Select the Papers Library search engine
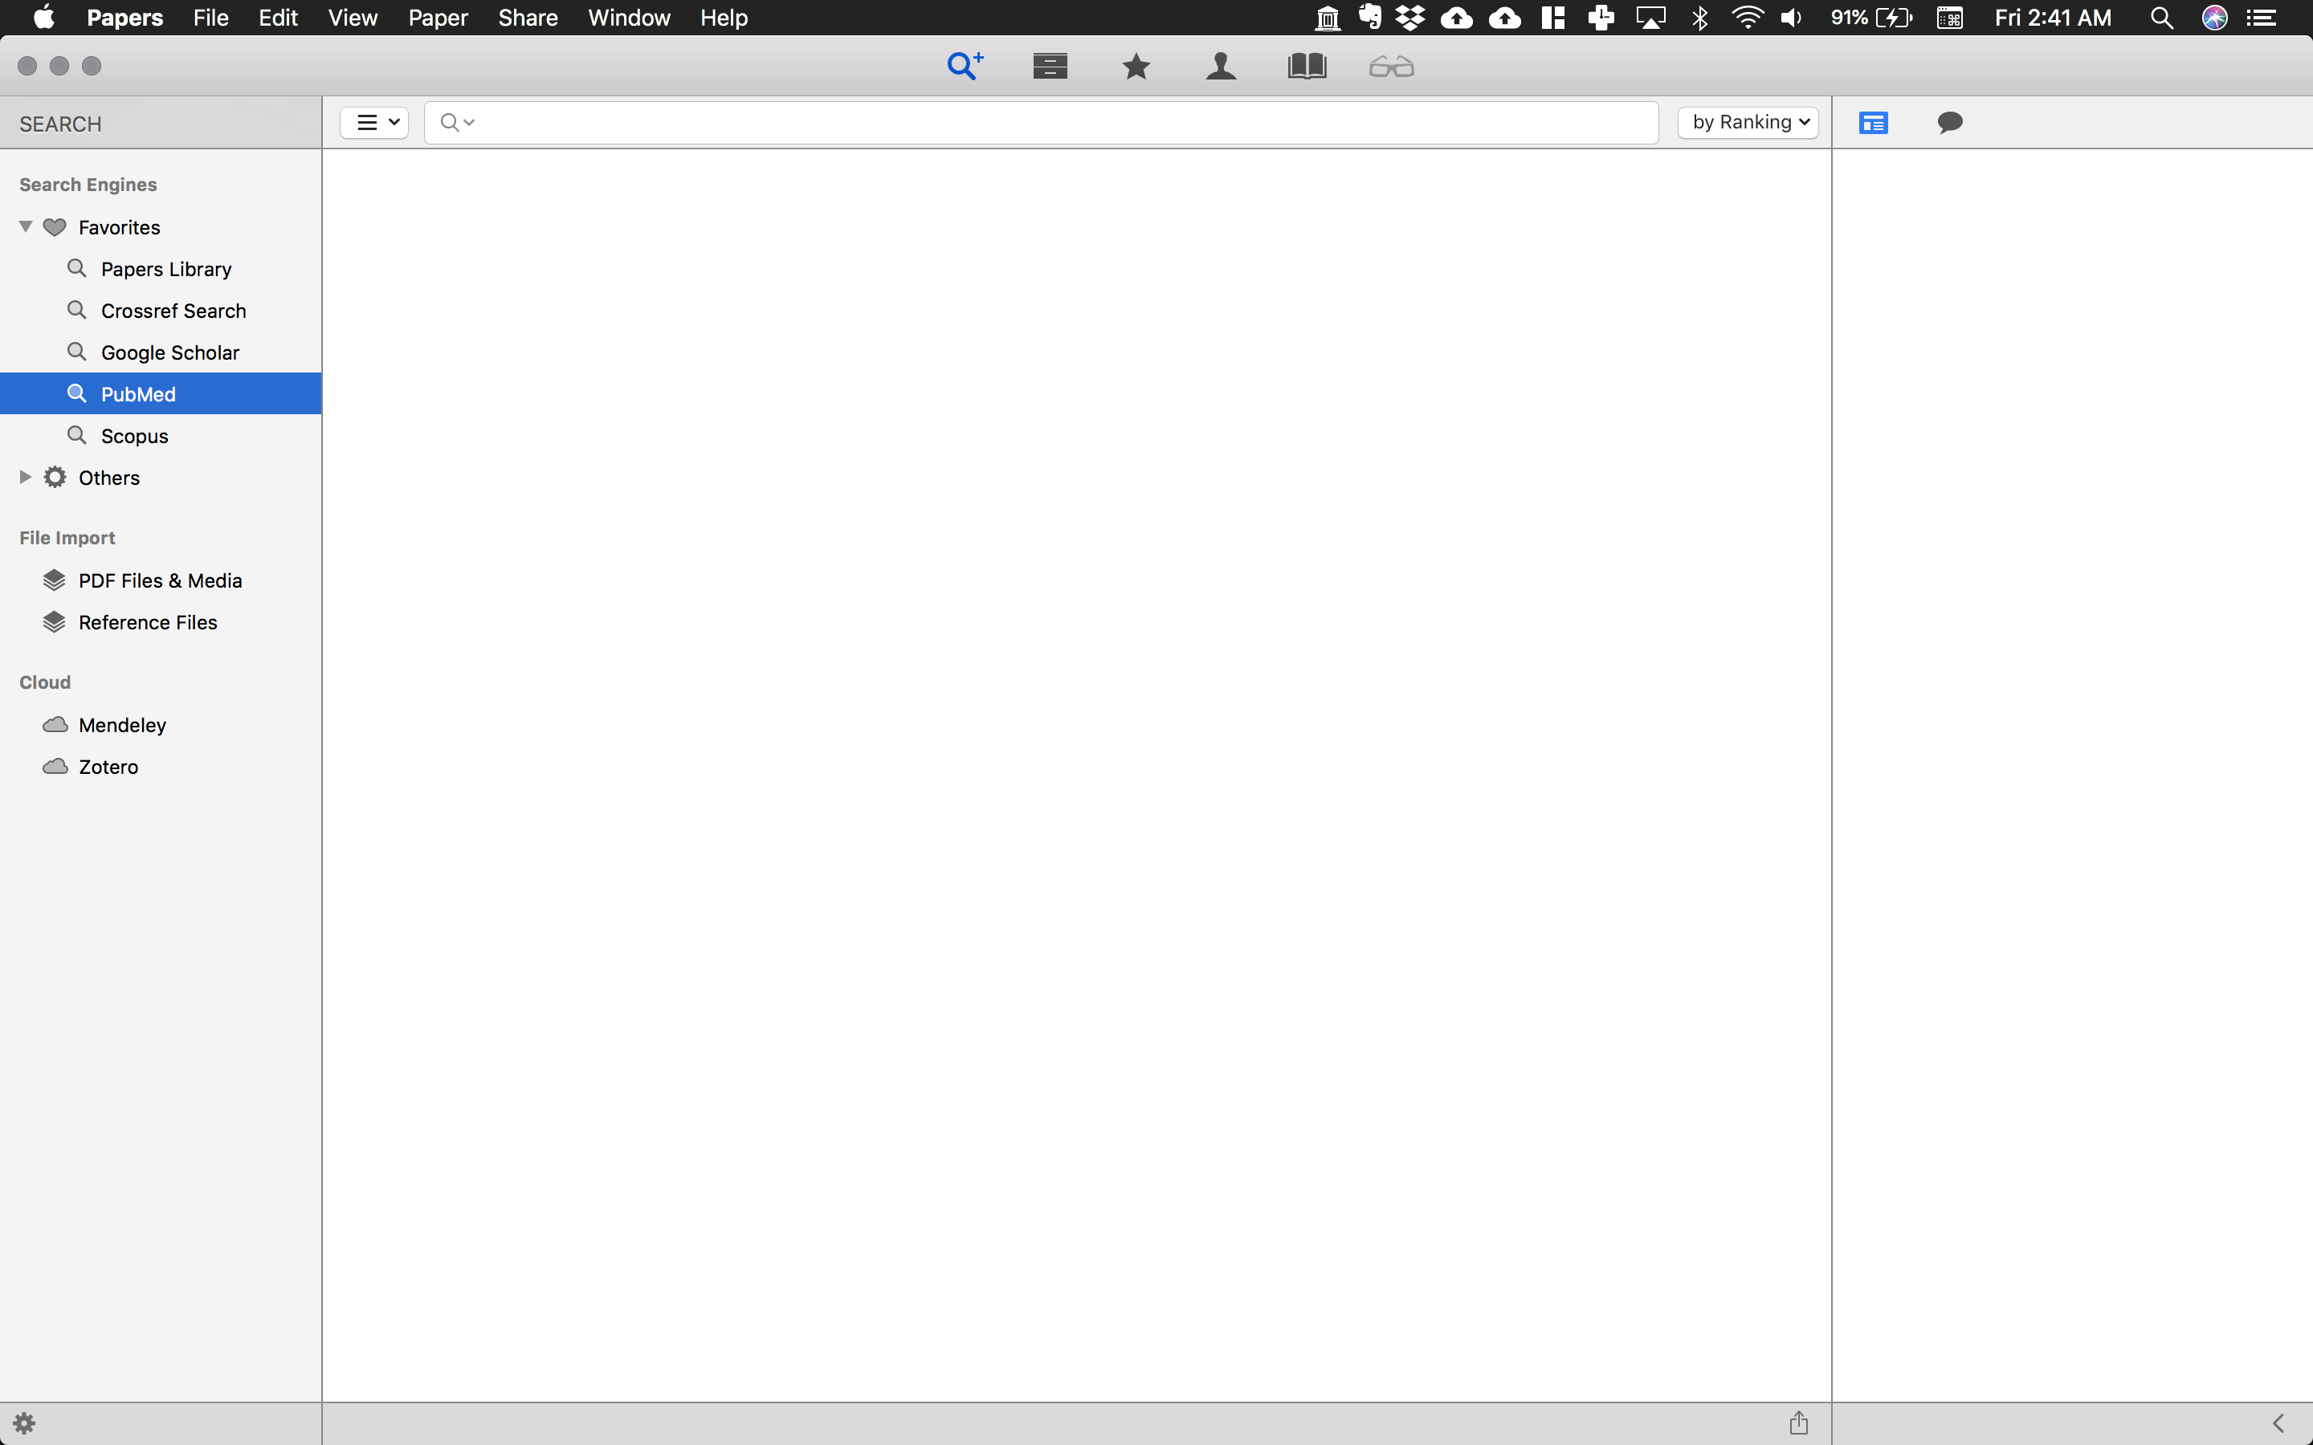The image size is (2313, 1445). tap(161, 269)
